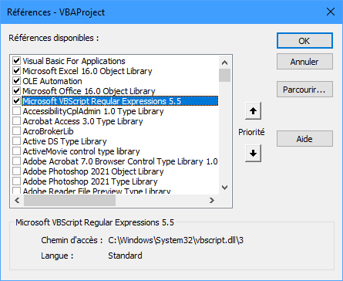The width and height of the screenshot is (343, 281).
Task: Check Acrobat Access 3.0 Type Library checkbox
Action: tap(16, 121)
